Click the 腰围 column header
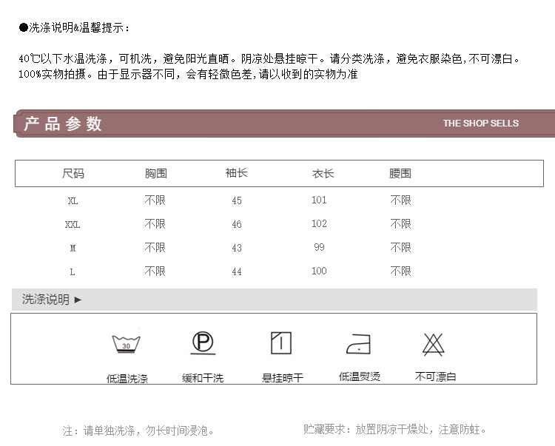555x446 pixels. coord(400,173)
